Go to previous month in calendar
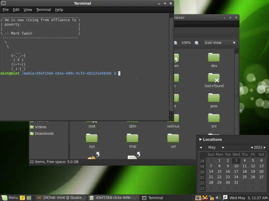The height and width of the screenshot is (201, 269). 201,147
